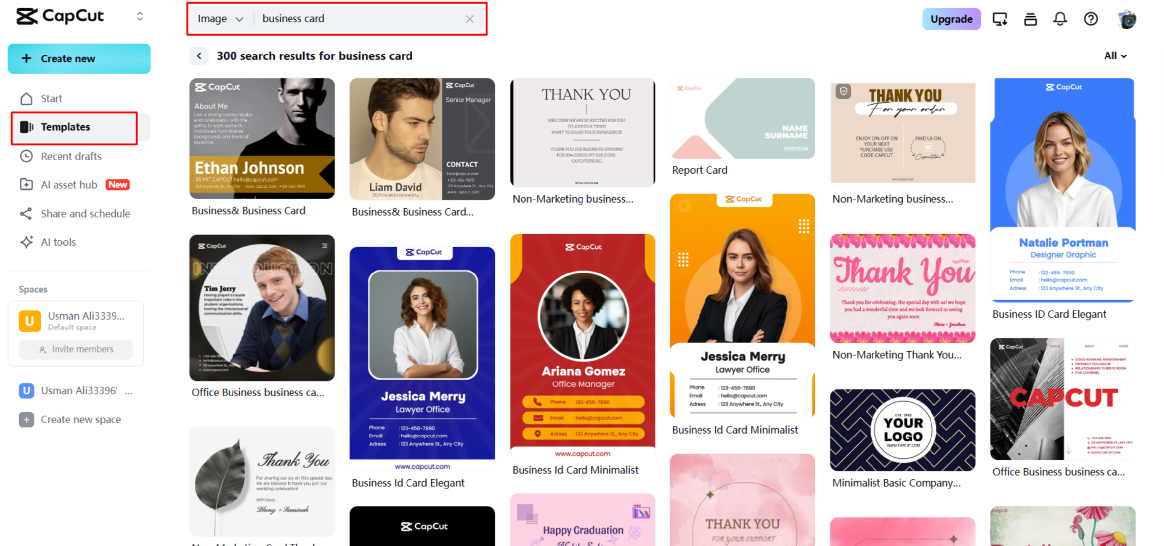1164x546 pixels.
Task: Expand the Image search type dropdown
Action: pyautogui.click(x=220, y=19)
